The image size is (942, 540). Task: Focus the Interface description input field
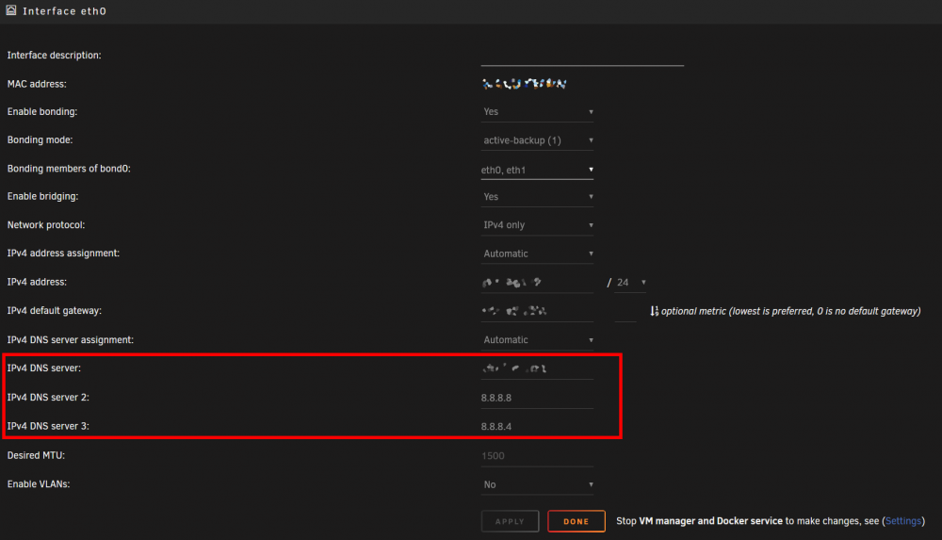click(582, 56)
